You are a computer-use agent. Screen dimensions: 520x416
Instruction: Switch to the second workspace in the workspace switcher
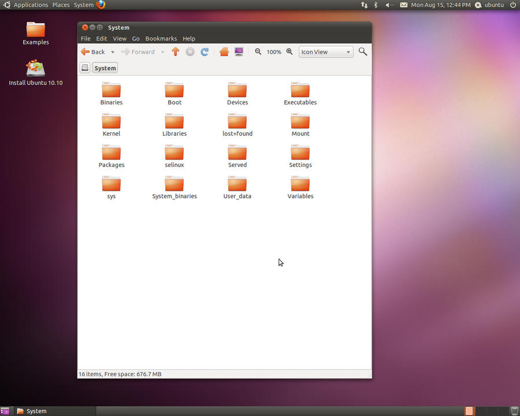pos(481,411)
